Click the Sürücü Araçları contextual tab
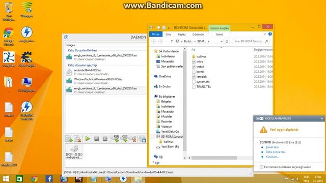The height and width of the screenshot is (183, 326). point(220,28)
